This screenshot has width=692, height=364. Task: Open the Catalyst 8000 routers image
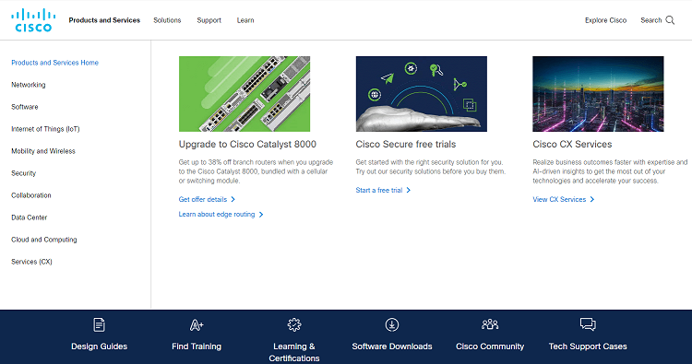pos(245,94)
